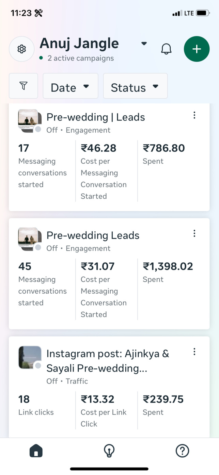Viewport: 219px width, 475px height.
Task: Expand the Status filter dropdown
Action: [x=135, y=86]
